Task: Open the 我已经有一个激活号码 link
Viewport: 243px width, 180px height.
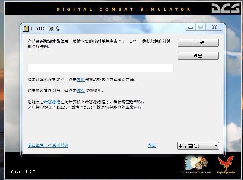Action: tap(48, 145)
